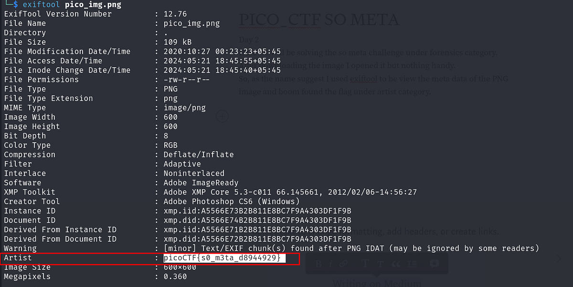The image size is (573, 287).
Task: Toggle italic formatting in the popup toolbar
Action: 331,264
